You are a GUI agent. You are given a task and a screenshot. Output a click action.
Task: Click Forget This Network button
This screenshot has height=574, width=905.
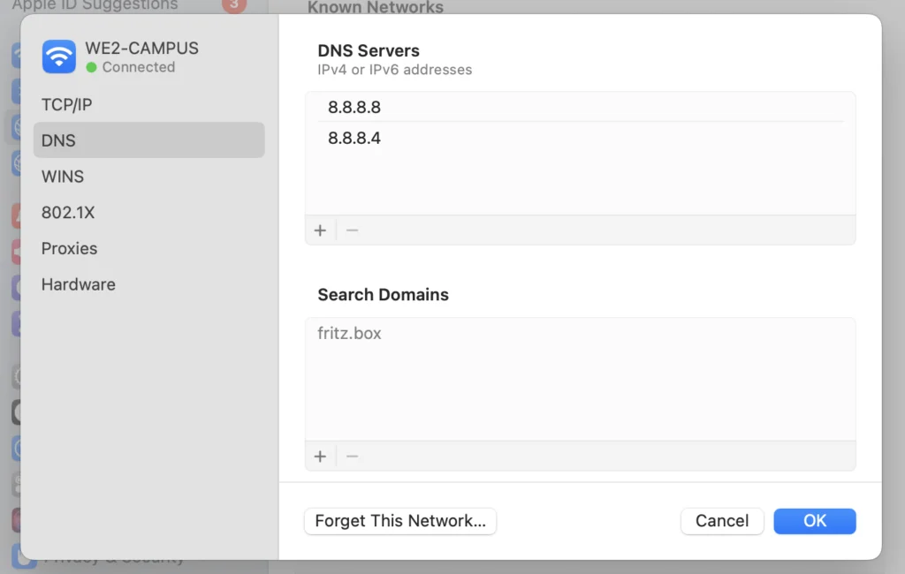400,521
